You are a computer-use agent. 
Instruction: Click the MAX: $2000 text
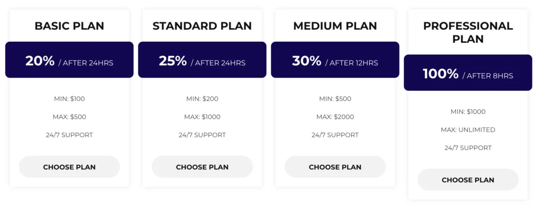pos(335,117)
